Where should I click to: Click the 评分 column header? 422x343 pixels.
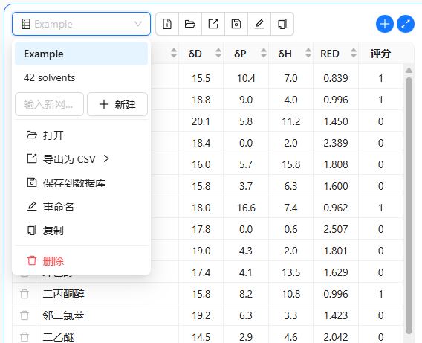[x=380, y=54]
